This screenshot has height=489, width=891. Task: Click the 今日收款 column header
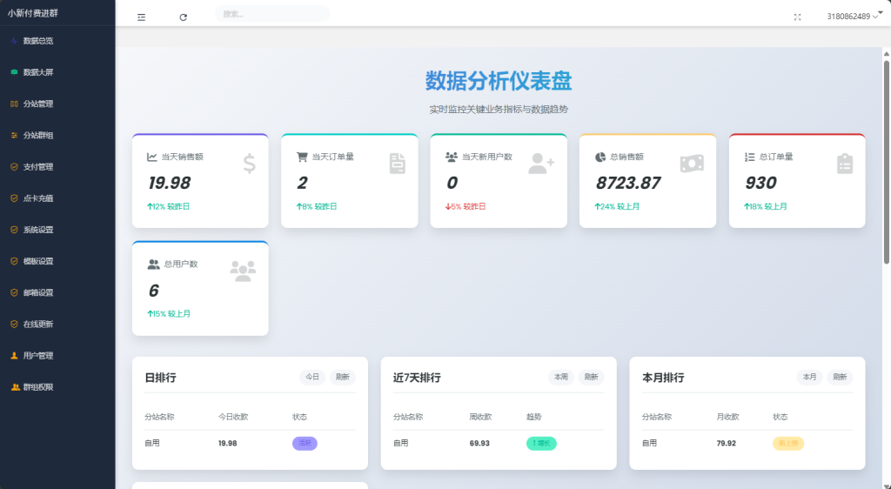click(233, 417)
